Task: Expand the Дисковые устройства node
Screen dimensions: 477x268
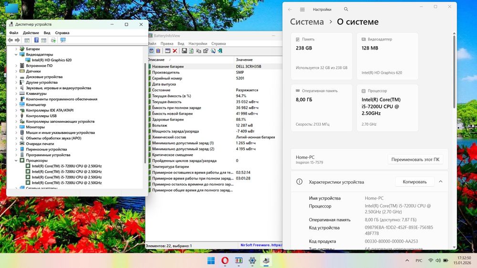Action: pos(16,77)
